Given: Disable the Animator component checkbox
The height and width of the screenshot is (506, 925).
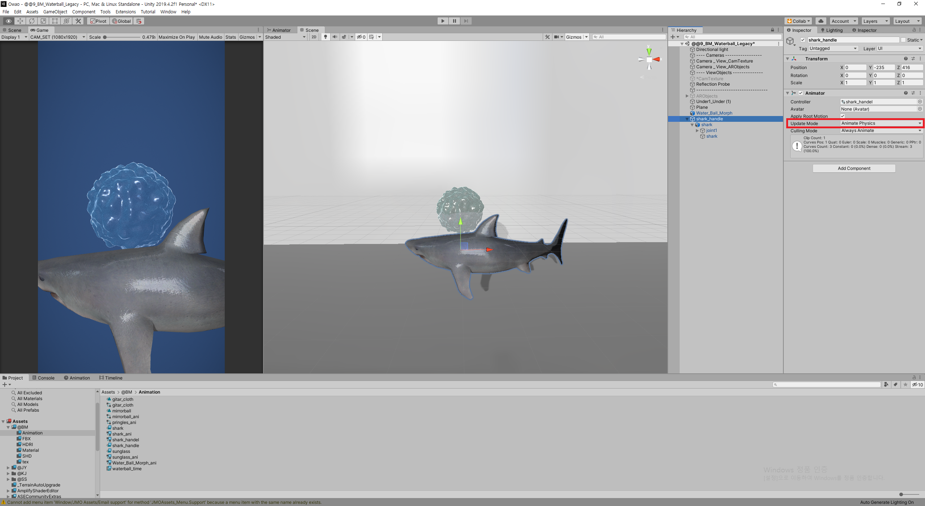Looking at the screenshot, I should (x=801, y=93).
